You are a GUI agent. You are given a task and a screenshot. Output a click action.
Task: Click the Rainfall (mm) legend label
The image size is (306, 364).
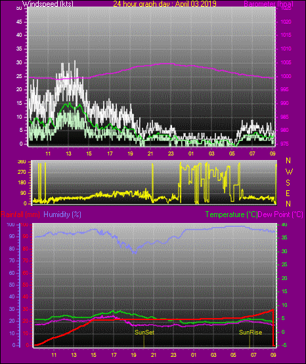20,214
